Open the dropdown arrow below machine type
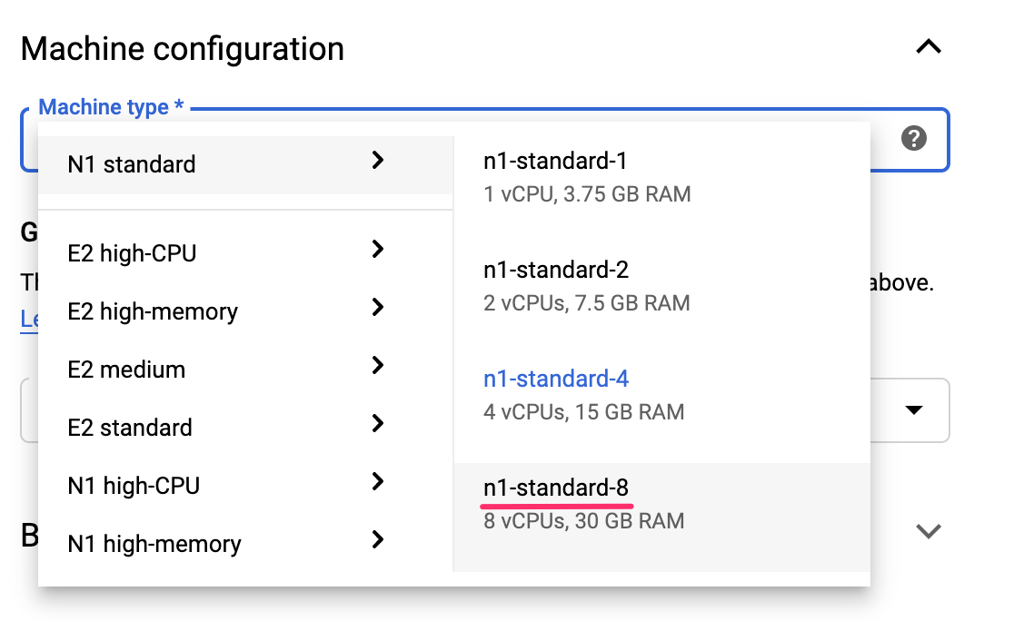1014x621 pixels. point(913,410)
